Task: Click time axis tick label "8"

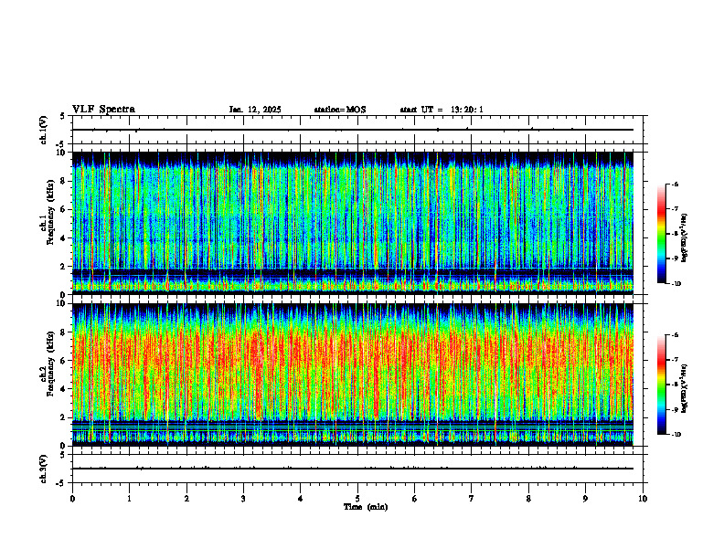Action: 528,499
